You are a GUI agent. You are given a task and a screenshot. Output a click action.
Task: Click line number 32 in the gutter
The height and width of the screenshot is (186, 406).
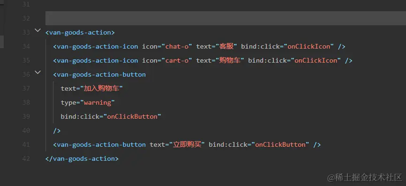coord(26,19)
